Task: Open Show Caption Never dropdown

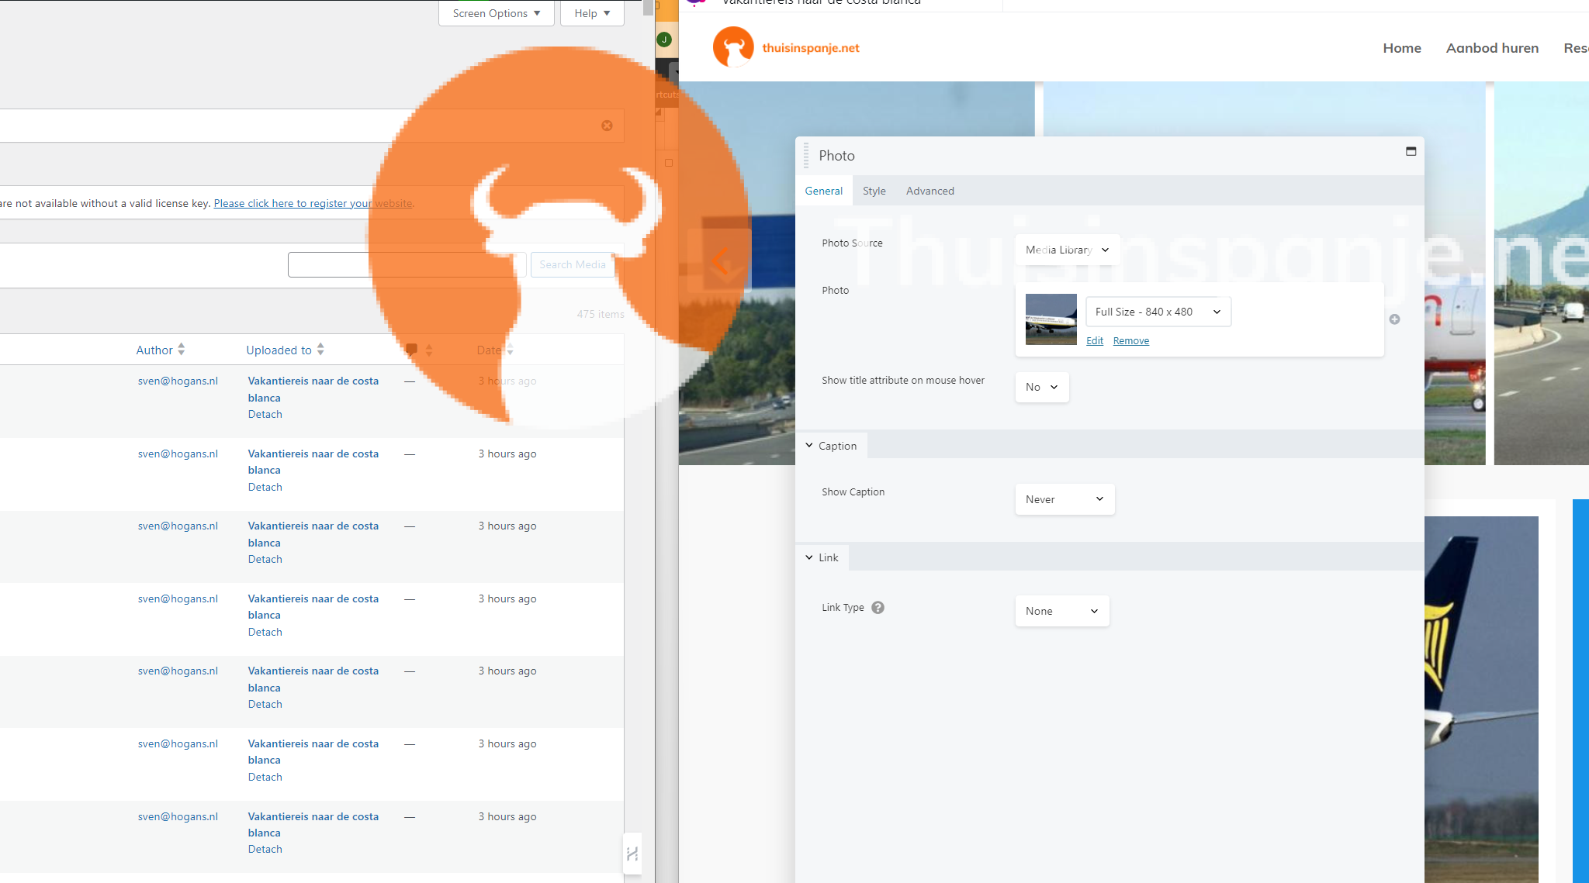Action: point(1065,499)
